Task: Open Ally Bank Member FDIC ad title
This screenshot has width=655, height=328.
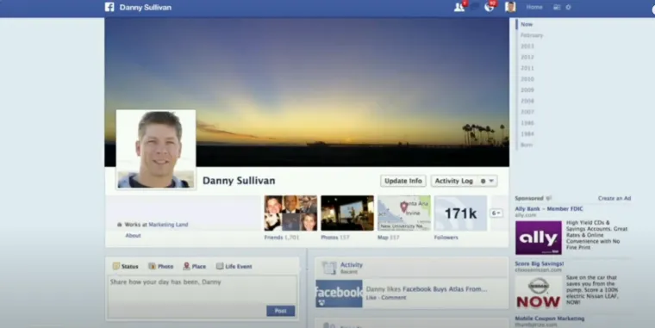Action: (x=549, y=208)
